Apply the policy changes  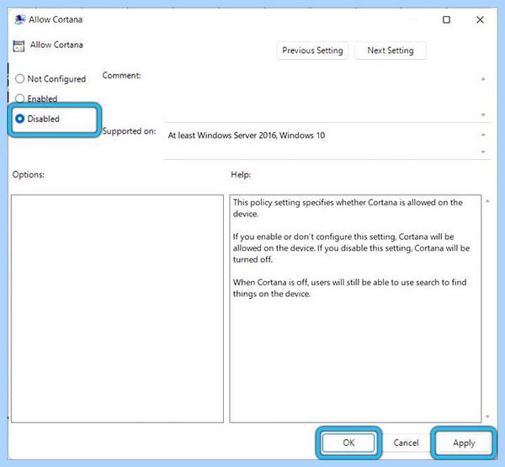point(464,443)
